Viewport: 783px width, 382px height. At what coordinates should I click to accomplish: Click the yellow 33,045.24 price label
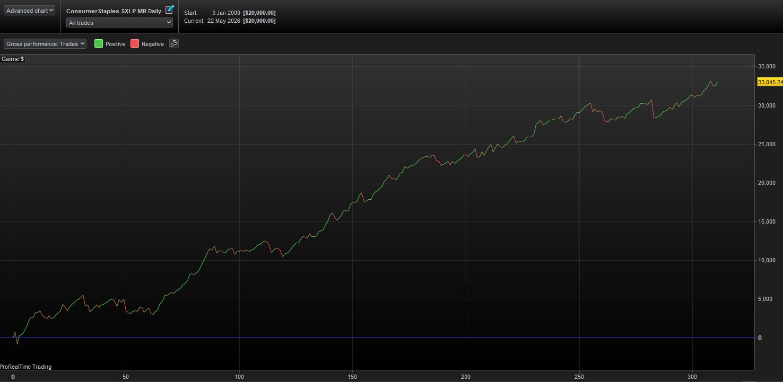770,82
